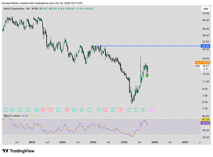
Task: Click the purple 60.69 RSI axis label
Action: point(205,123)
